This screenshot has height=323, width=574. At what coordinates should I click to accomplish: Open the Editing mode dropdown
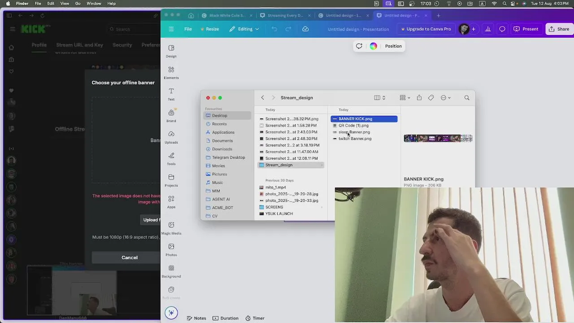(x=244, y=29)
